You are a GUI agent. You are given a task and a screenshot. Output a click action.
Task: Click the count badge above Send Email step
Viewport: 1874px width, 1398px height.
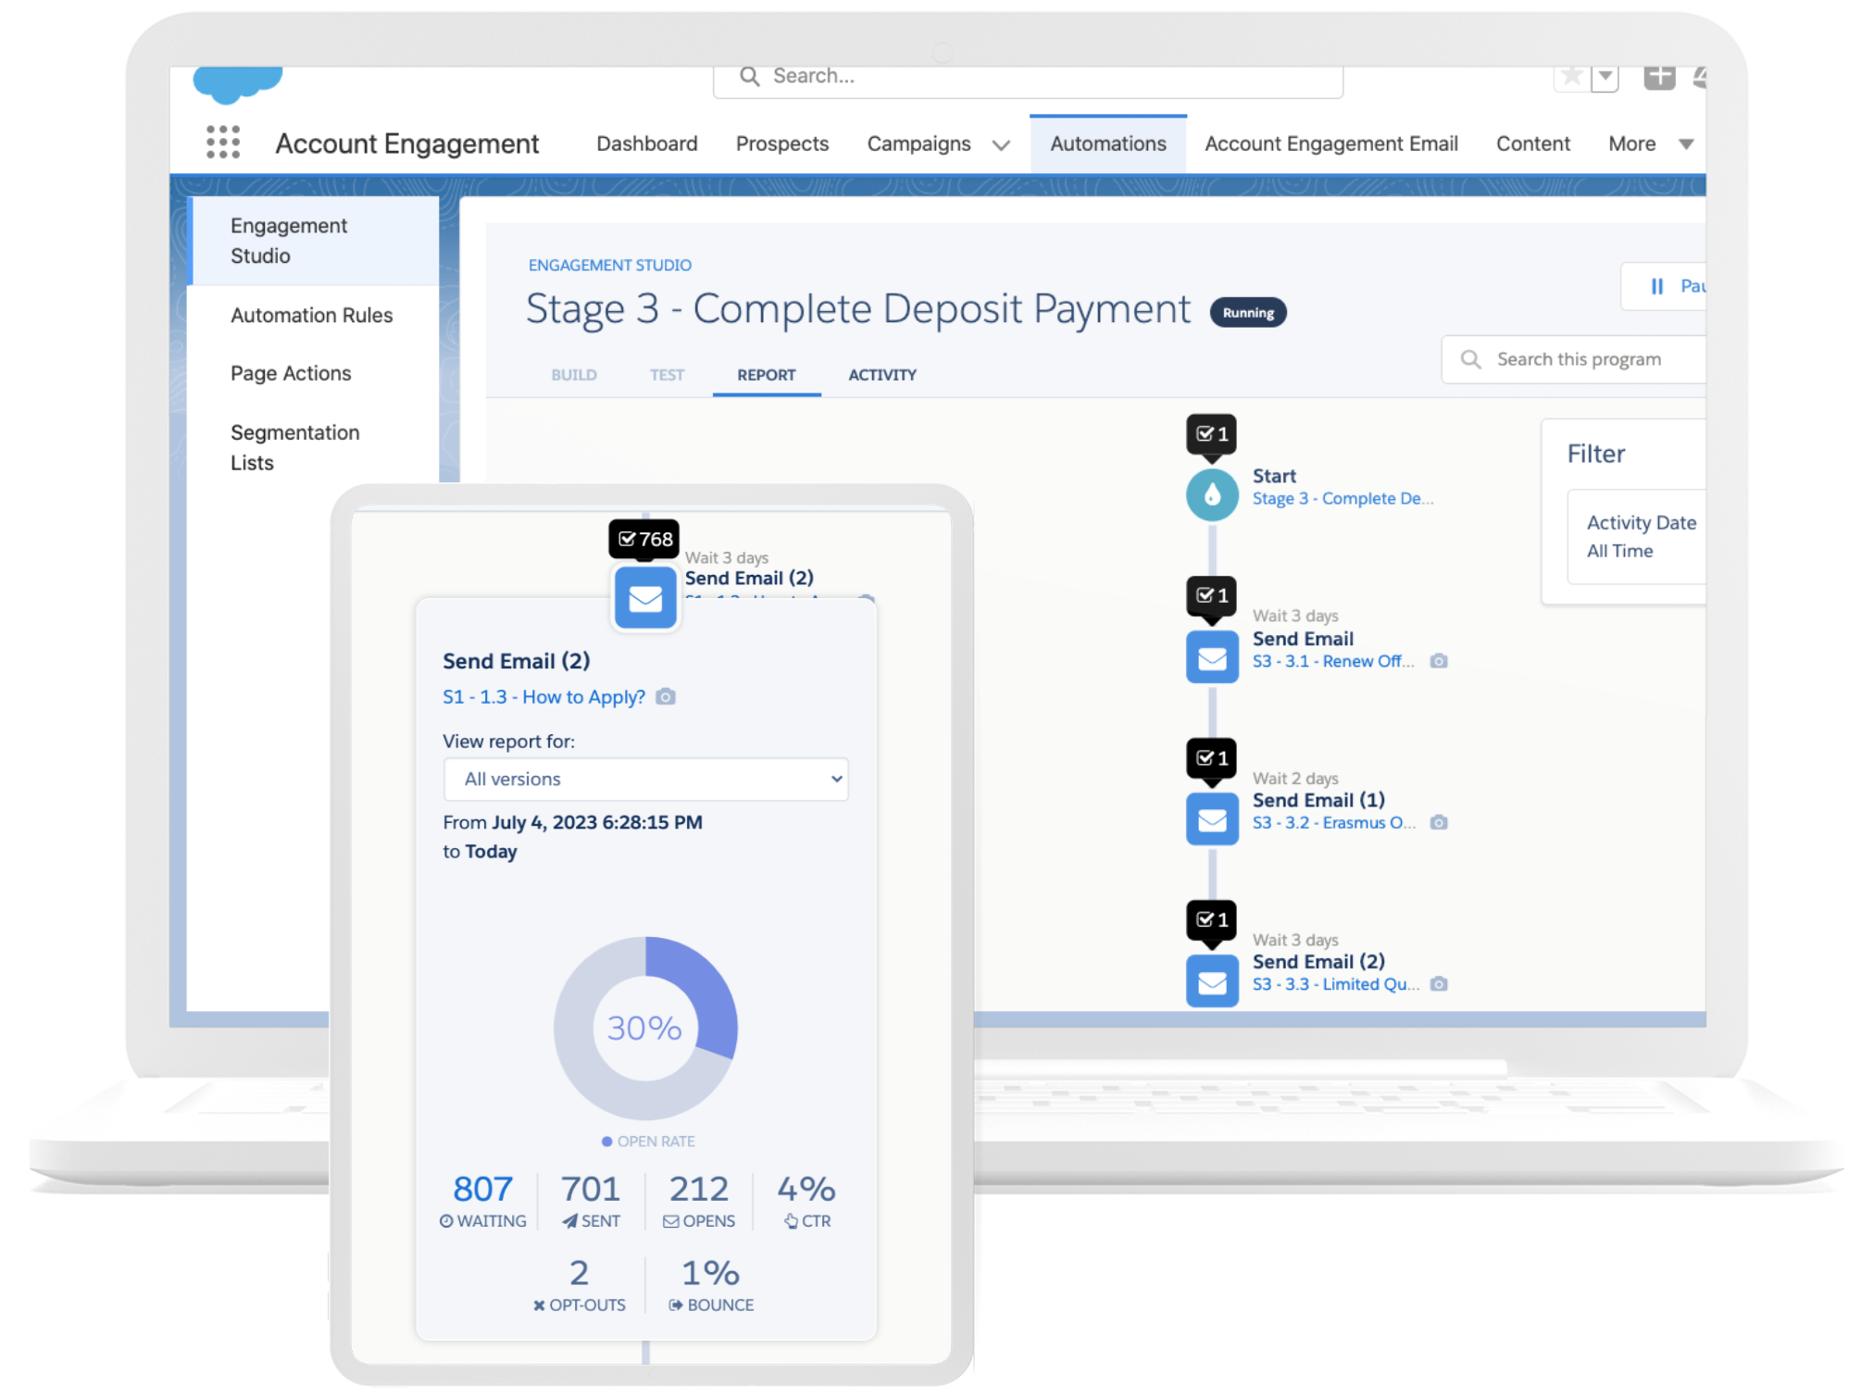[1212, 595]
